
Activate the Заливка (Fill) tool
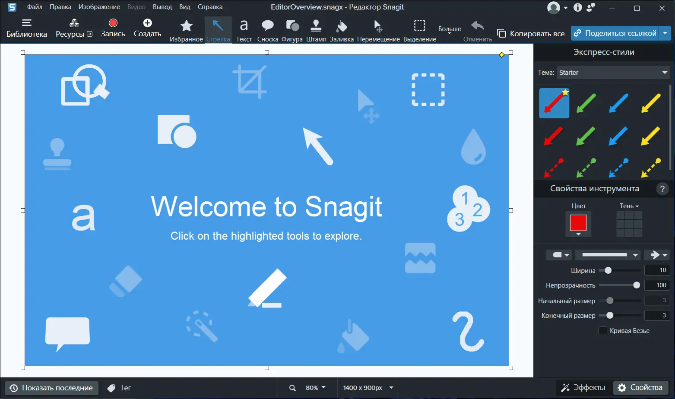point(342,29)
